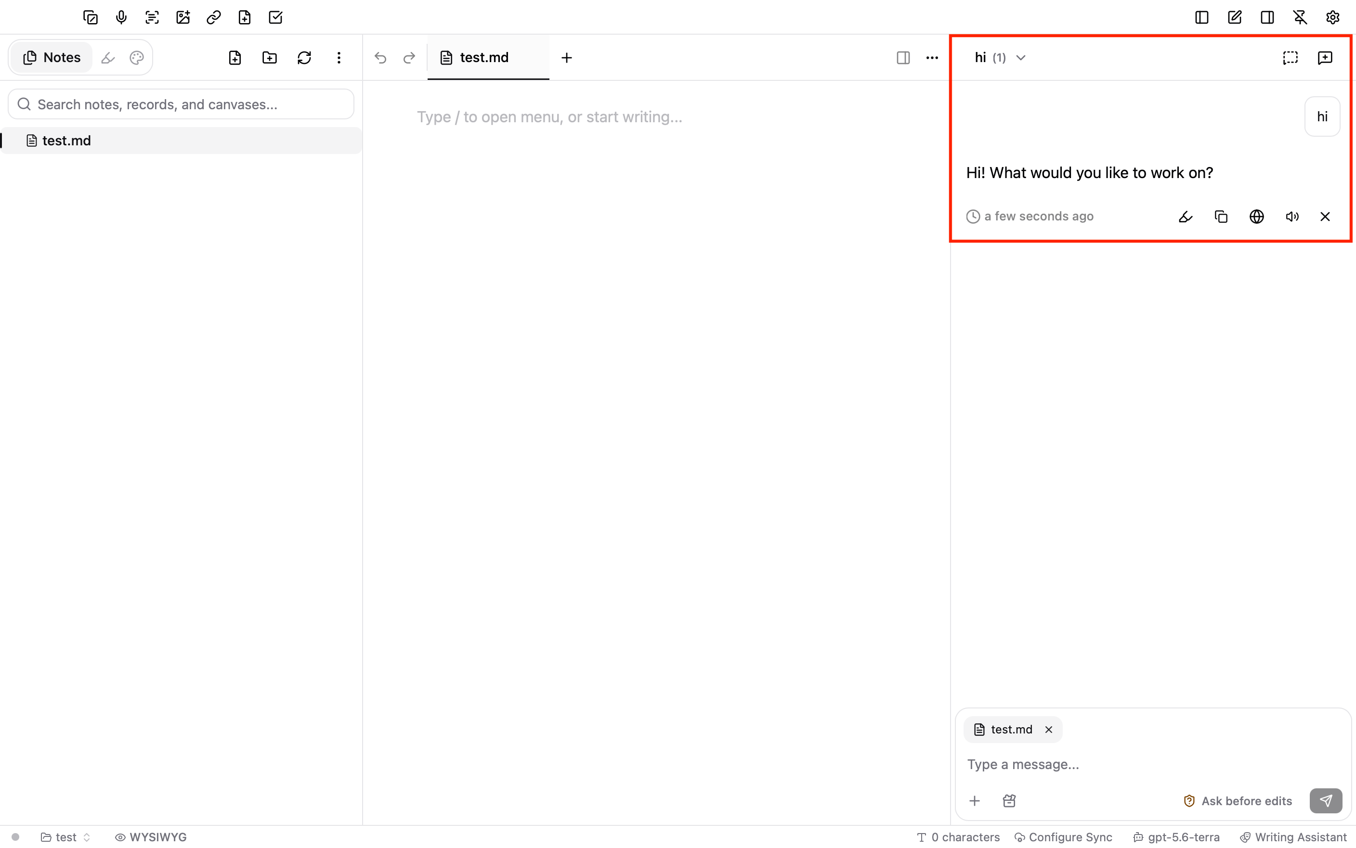Image resolution: width=1356 pixels, height=848 pixels.
Task: Click Ask before edits button
Action: 1238,801
